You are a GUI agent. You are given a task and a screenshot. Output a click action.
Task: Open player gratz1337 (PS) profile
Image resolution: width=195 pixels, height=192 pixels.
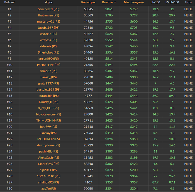pyautogui.click(x=48, y=83)
